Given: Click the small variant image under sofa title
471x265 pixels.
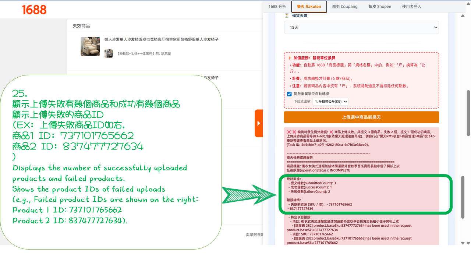Looking at the screenshot, I should [109, 54].
